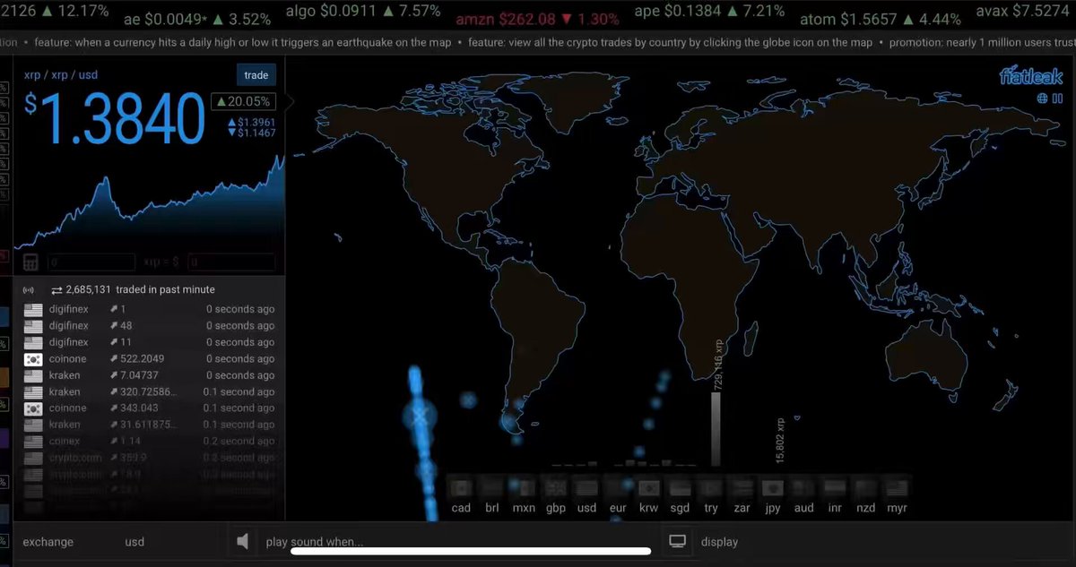Image resolution: width=1076 pixels, height=567 pixels.
Task: Select the digifinex trade row with amount 48
Action: 150,326
